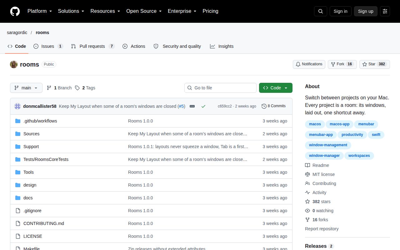Open the Security and quality tab

pyautogui.click(x=177, y=46)
